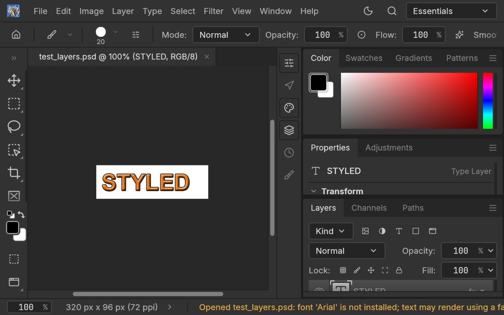This screenshot has height=315, width=504.
Task: Collapse the Transform section
Action: (x=314, y=191)
